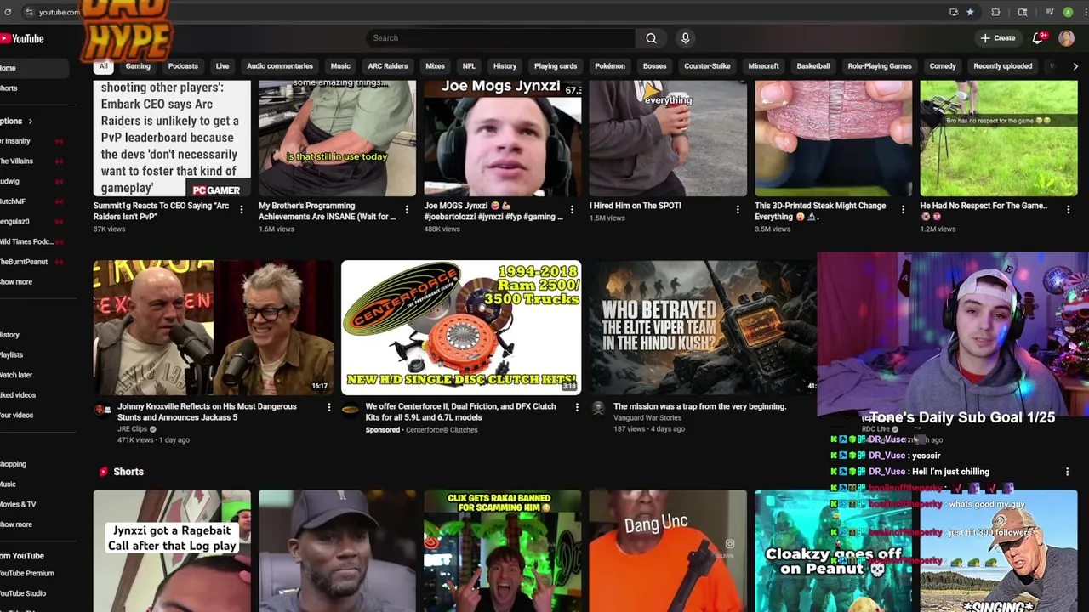This screenshot has width=1089, height=612.
Task: Start voice search with microphone icon
Action: (685, 38)
